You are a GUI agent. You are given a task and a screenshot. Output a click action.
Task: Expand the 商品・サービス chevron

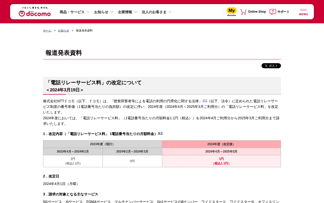click(88, 12)
